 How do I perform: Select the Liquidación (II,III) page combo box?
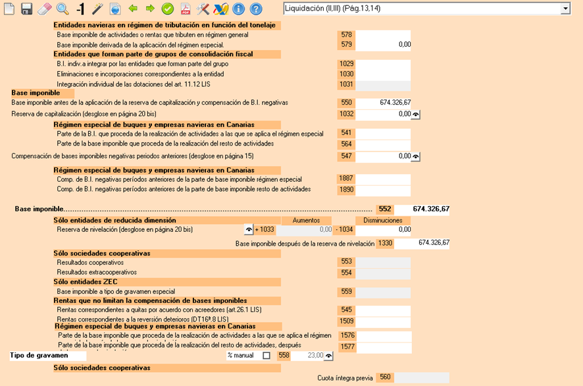pos(426,9)
